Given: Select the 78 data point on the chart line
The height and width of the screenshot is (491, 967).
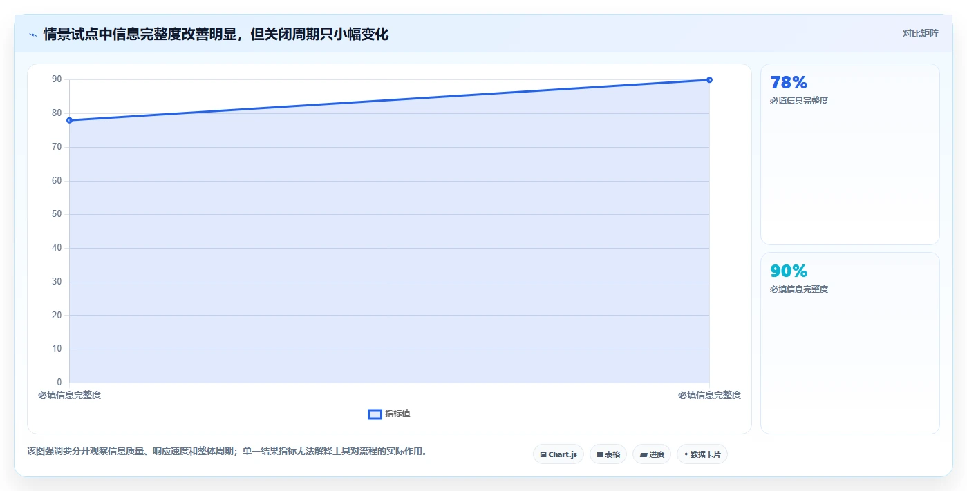Looking at the screenshot, I should (x=69, y=120).
